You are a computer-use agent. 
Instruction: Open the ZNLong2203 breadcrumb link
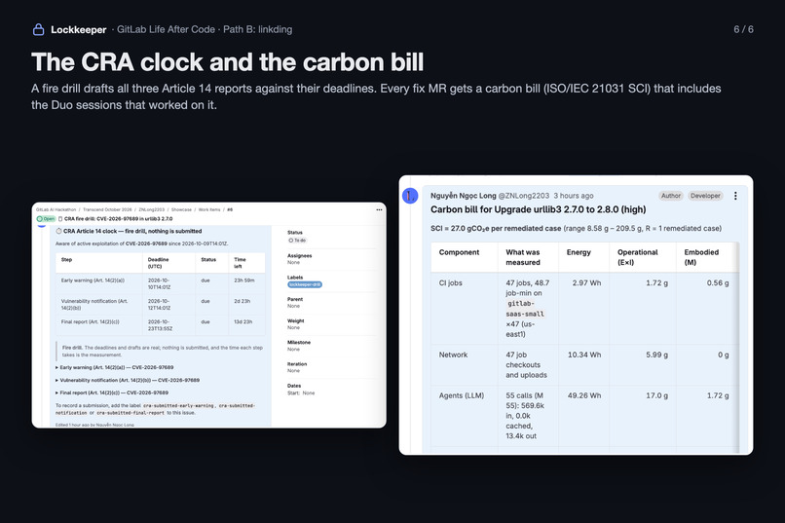click(x=151, y=209)
